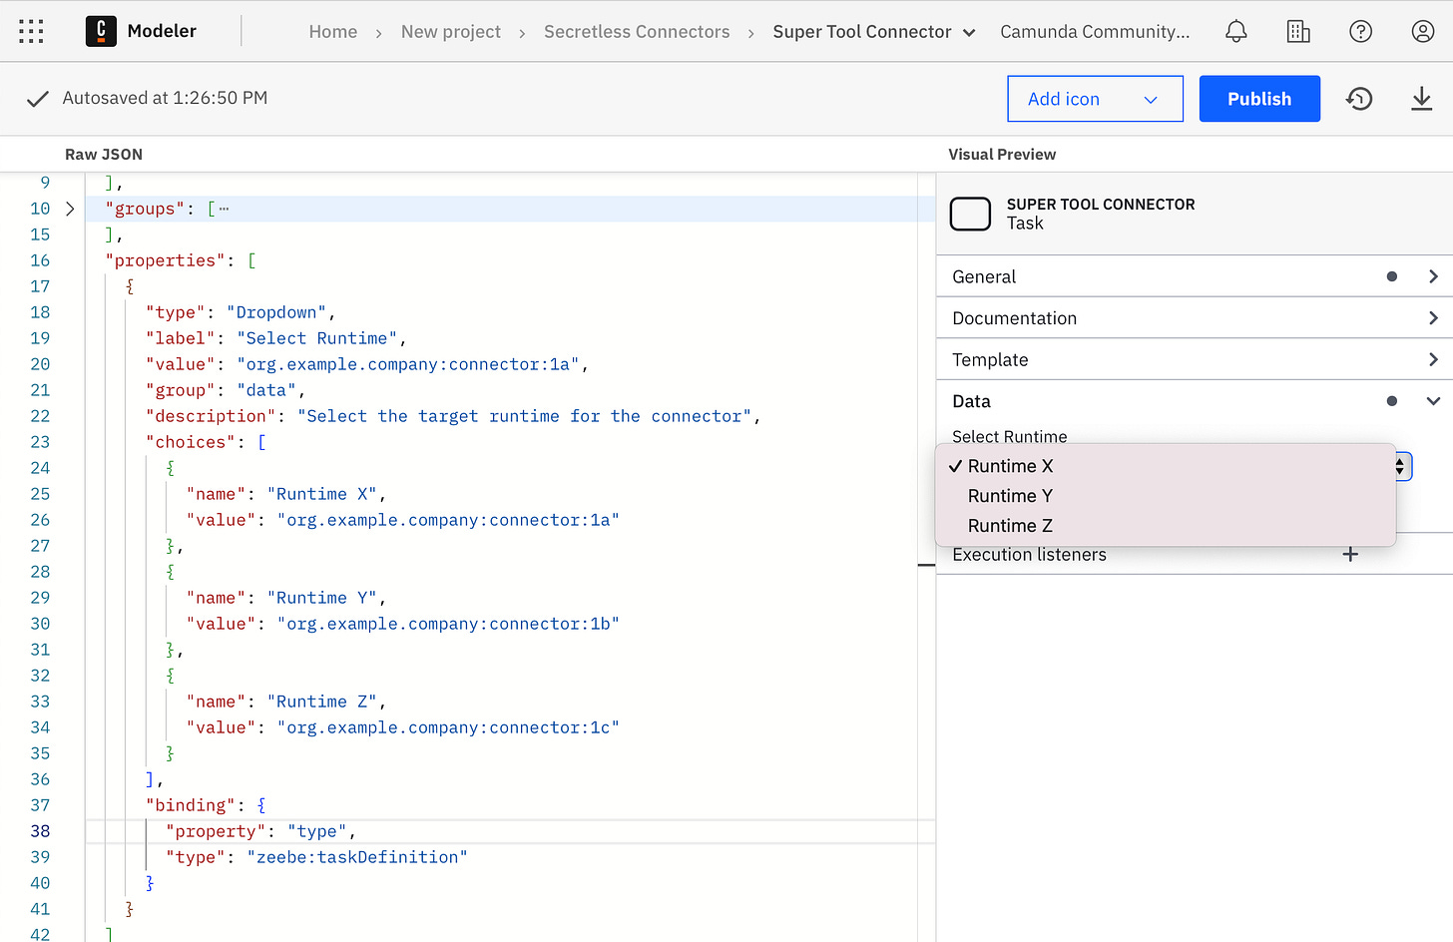Click the "group": "data" line
The width and height of the screenshot is (1453, 942).
[x=226, y=390]
